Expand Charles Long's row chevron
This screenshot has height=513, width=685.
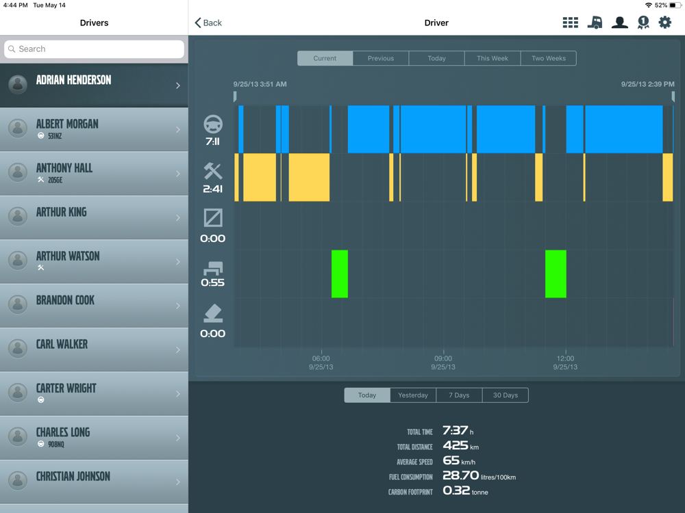[177, 438]
